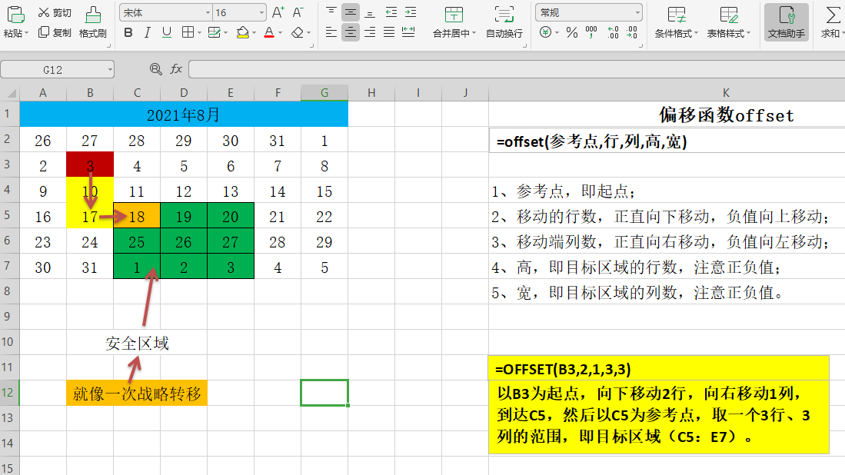
Task: Click the insert function fx icon
Action: [x=176, y=69]
